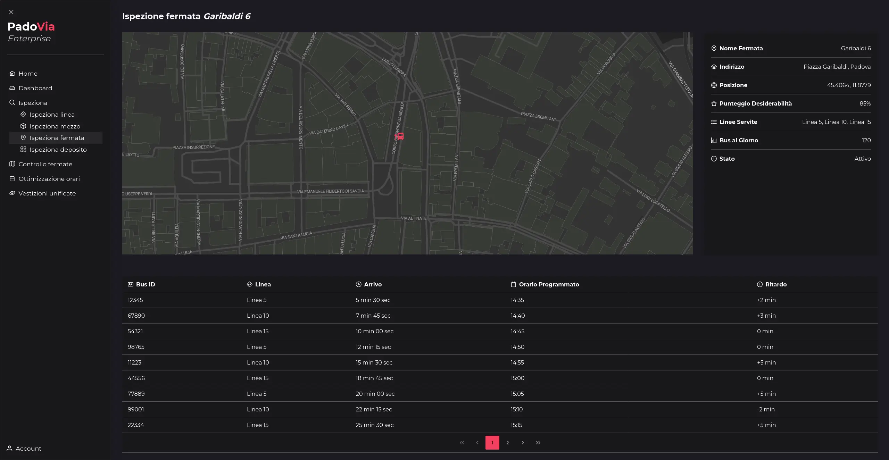Click the Orario Programmato calendar icon

514,284
